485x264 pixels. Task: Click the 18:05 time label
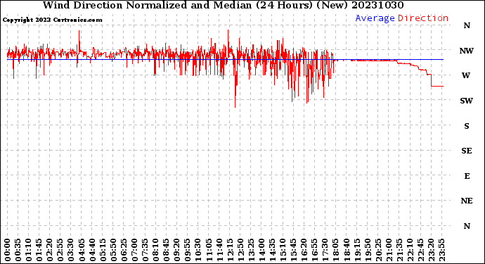coord(336,250)
